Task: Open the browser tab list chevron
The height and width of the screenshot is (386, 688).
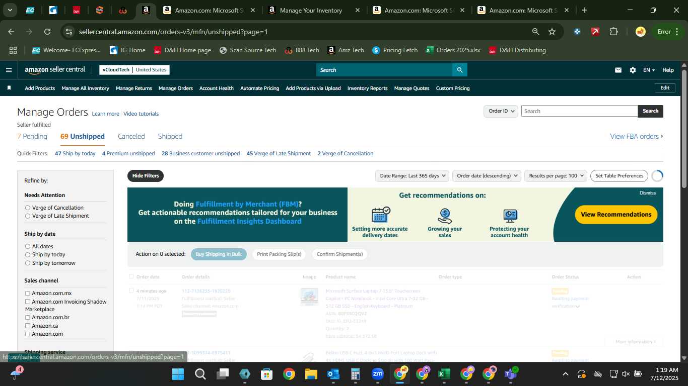Action: (x=10, y=10)
